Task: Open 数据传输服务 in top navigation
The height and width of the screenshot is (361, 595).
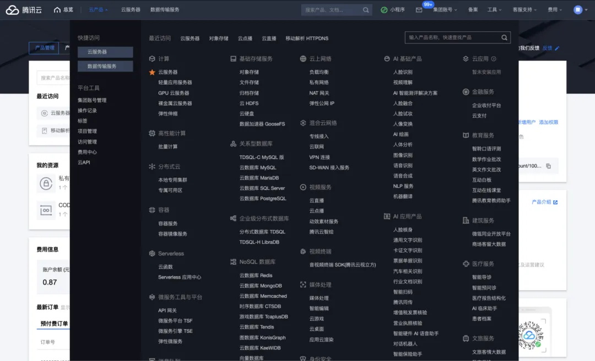Action: (x=165, y=10)
